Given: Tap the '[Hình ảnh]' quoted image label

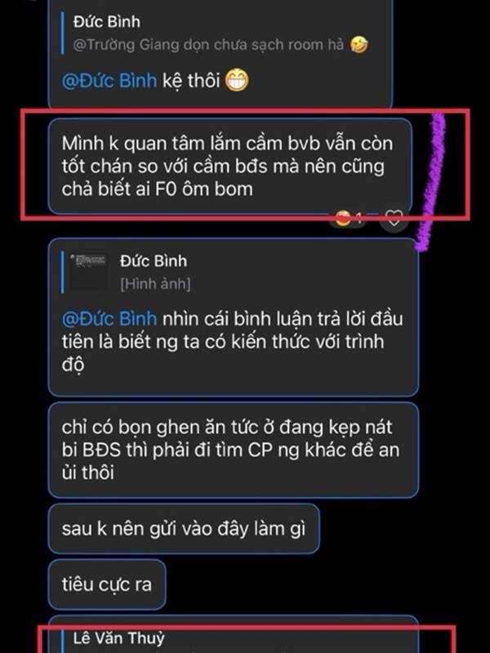Looking at the screenshot, I should [155, 284].
